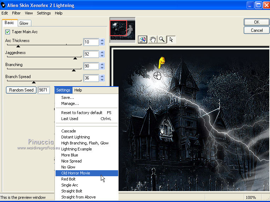Image resolution: width=270 pixels, height=202 pixels.
Task: Pick the Straight from Above preset
Action: (x=87, y=197)
